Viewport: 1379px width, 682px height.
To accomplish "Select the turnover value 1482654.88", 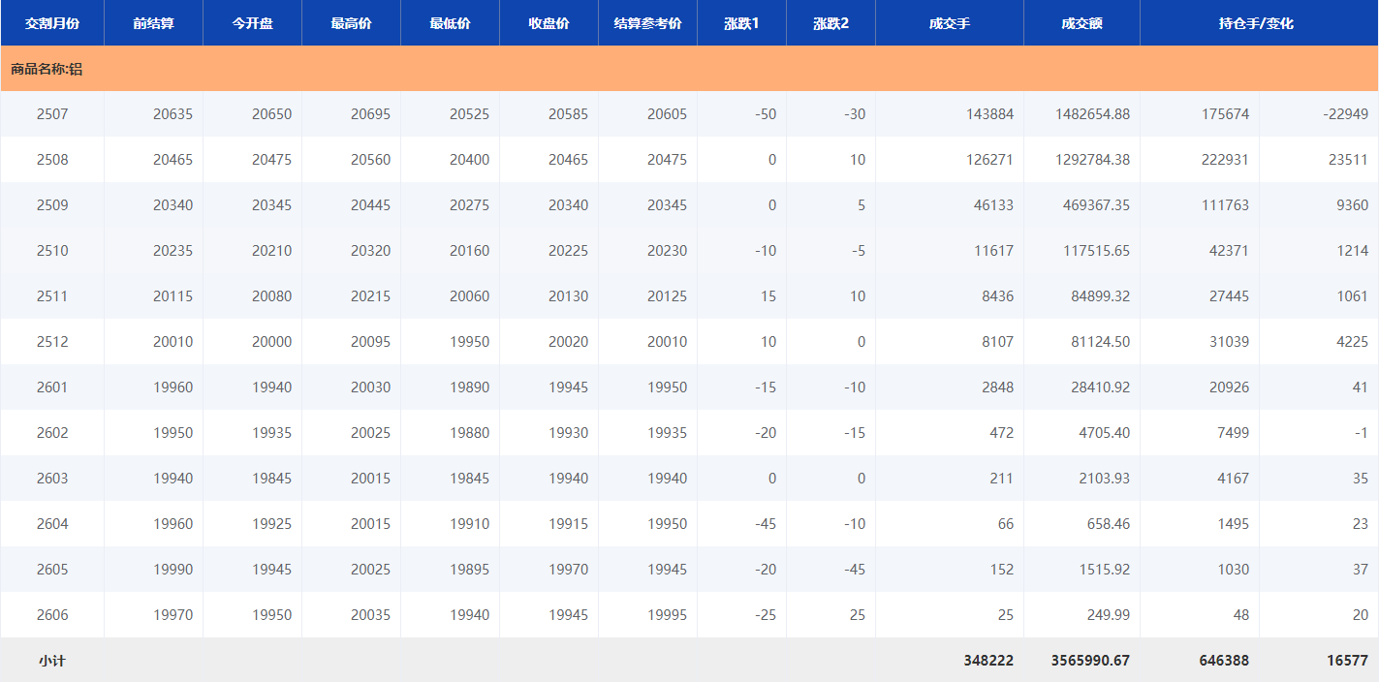I will [x=1092, y=114].
